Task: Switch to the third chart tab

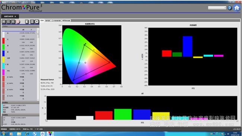Action: (57, 20)
